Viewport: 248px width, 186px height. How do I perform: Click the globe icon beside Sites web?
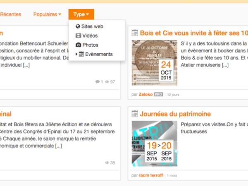(x=78, y=26)
